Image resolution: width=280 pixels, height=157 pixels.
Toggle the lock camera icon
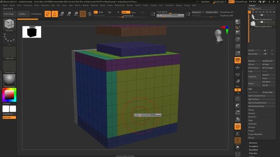click(x=238, y=81)
